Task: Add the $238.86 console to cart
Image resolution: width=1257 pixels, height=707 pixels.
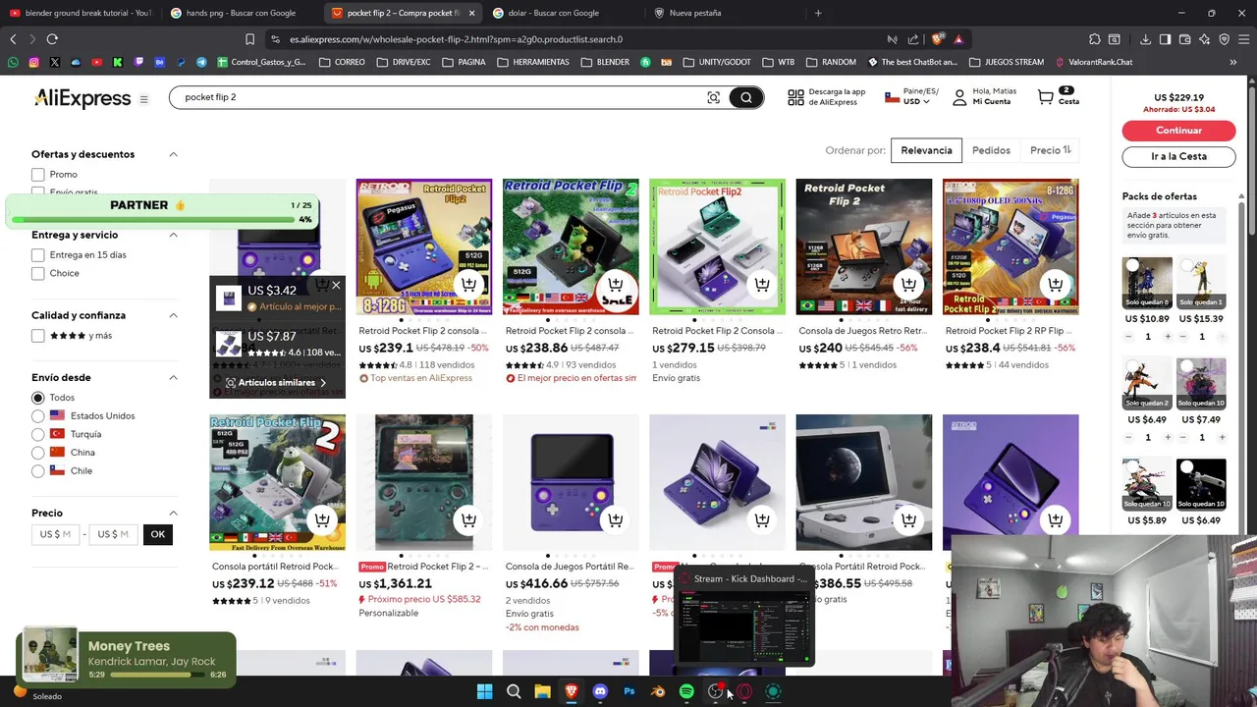Action: point(616,284)
